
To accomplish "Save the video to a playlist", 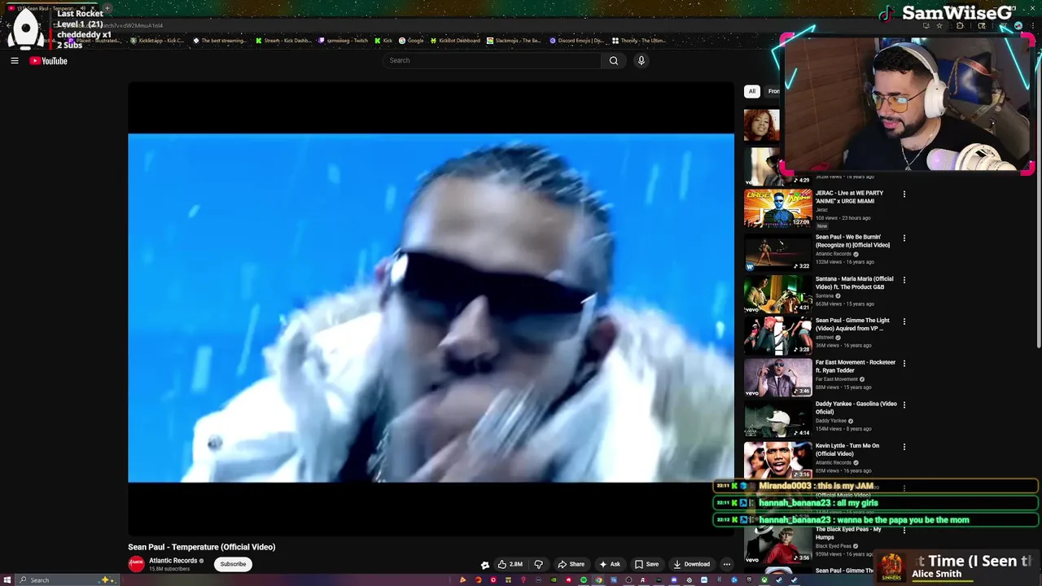I will (647, 564).
